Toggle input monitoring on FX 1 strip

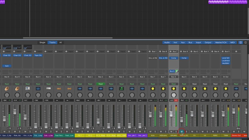click(81, 128)
